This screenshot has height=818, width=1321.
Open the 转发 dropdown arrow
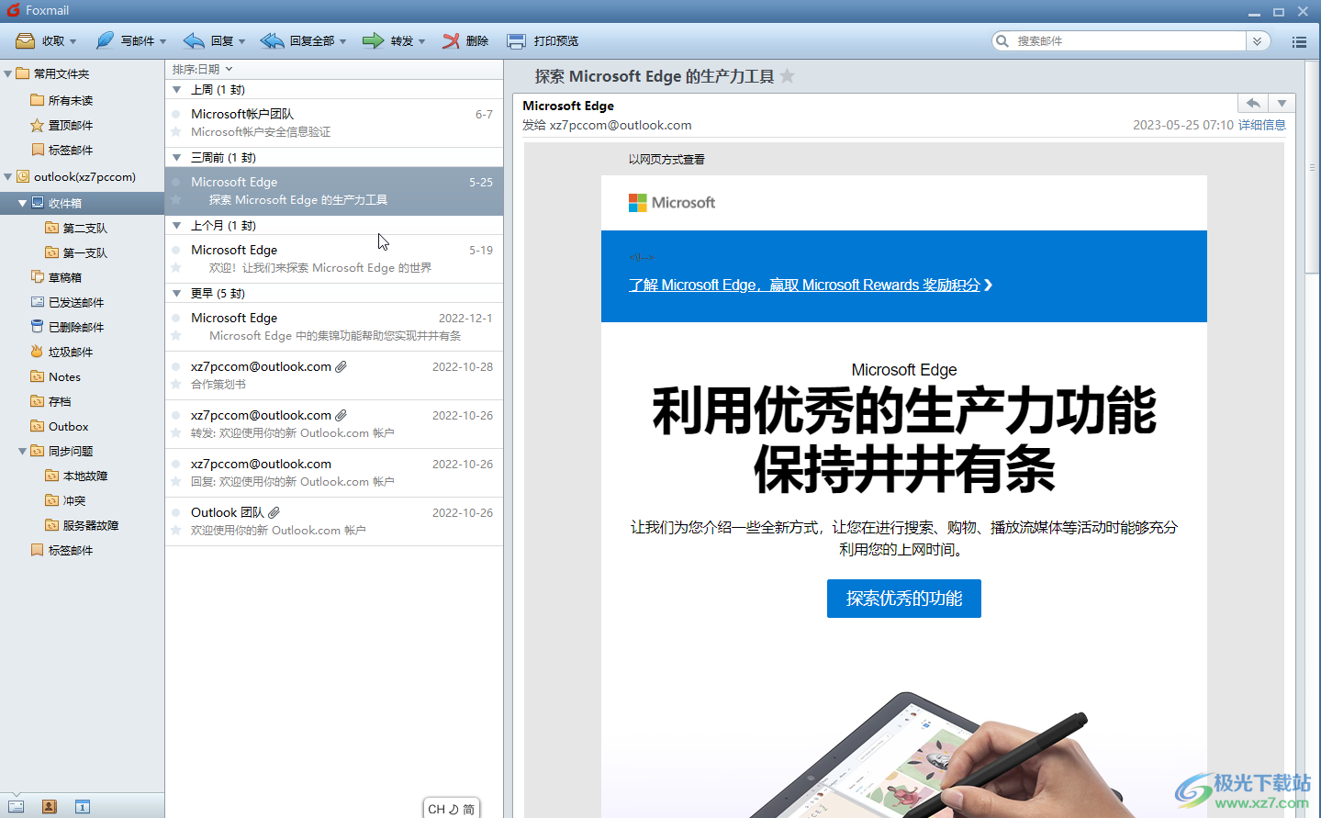(x=421, y=41)
